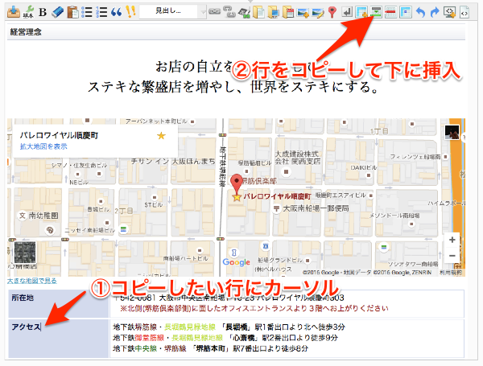Insert a map with red pin icon

332,12
